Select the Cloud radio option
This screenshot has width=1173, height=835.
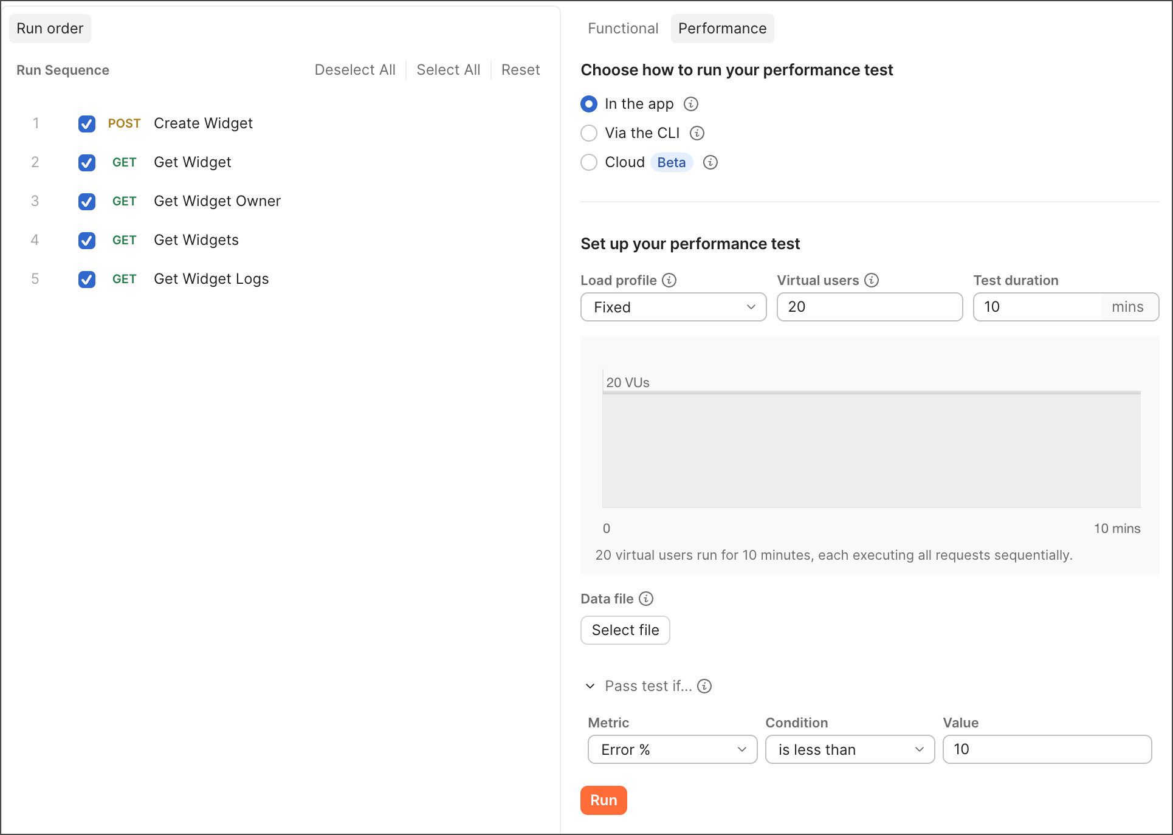click(589, 162)
